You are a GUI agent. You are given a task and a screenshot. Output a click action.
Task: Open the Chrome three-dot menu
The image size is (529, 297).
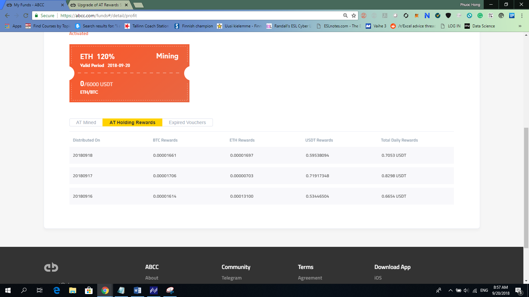[x=522, y=16]
